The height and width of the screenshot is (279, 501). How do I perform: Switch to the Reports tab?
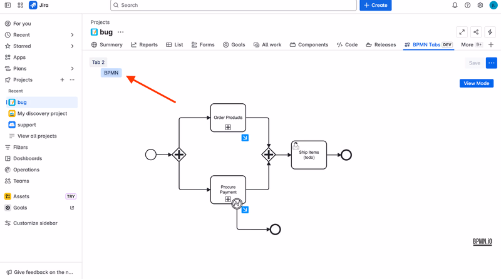[x=145, y=44]
